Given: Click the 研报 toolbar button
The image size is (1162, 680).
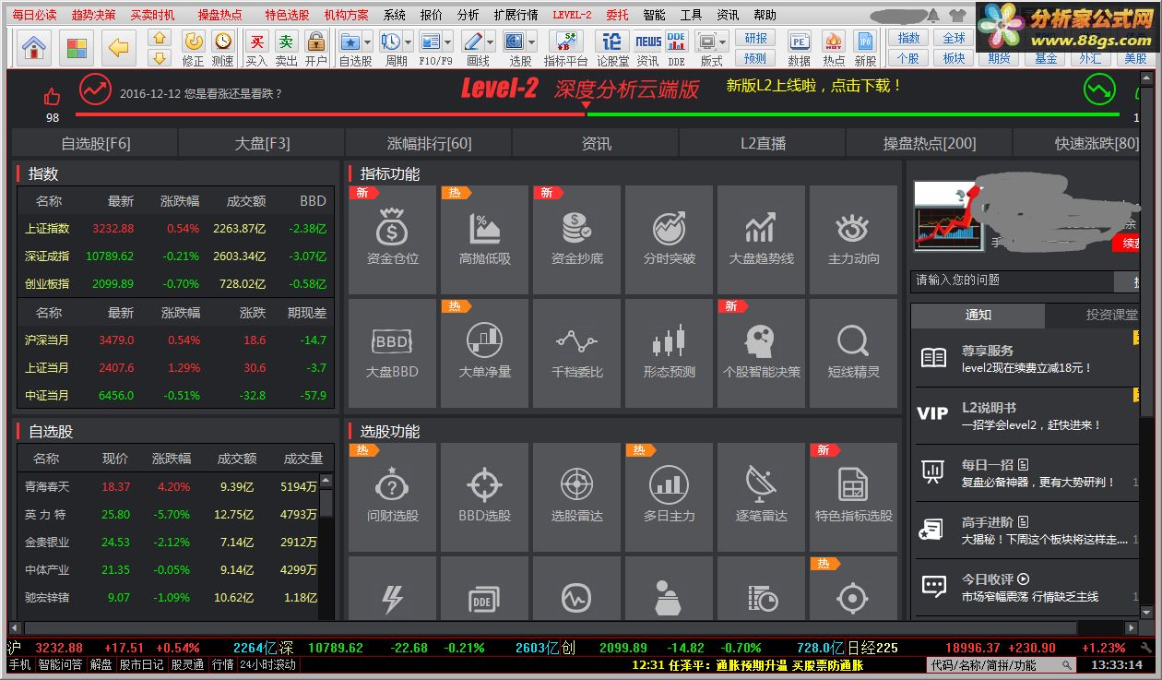Looking at the screenshot, I should [x=755, y=38].
